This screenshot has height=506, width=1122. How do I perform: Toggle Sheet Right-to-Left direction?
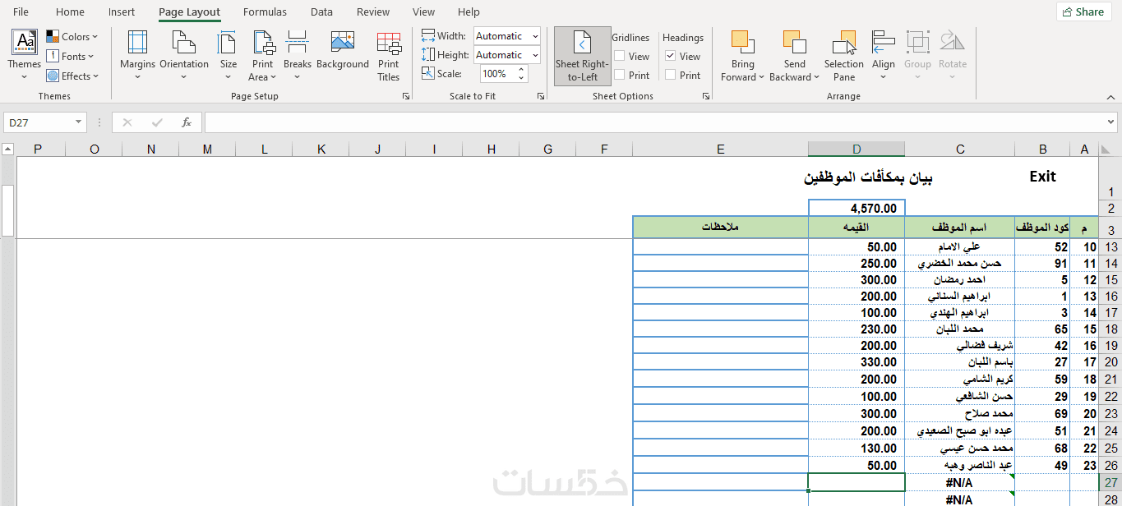coord(582,55)
